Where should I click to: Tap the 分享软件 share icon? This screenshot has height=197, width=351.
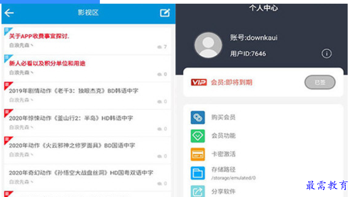198,191
